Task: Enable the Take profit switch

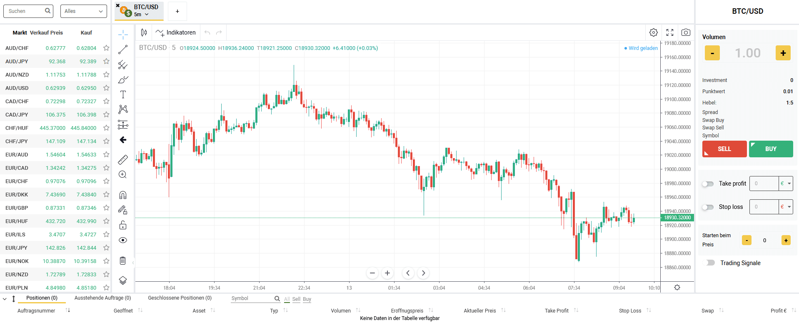Action: pos(708,184)
